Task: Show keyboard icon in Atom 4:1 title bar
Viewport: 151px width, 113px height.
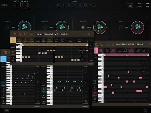Action: pos(97,44)
